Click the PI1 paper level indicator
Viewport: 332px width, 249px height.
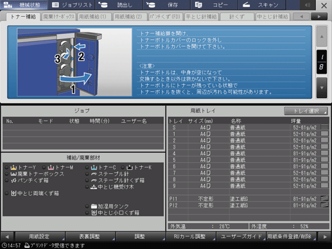point(324,198)
